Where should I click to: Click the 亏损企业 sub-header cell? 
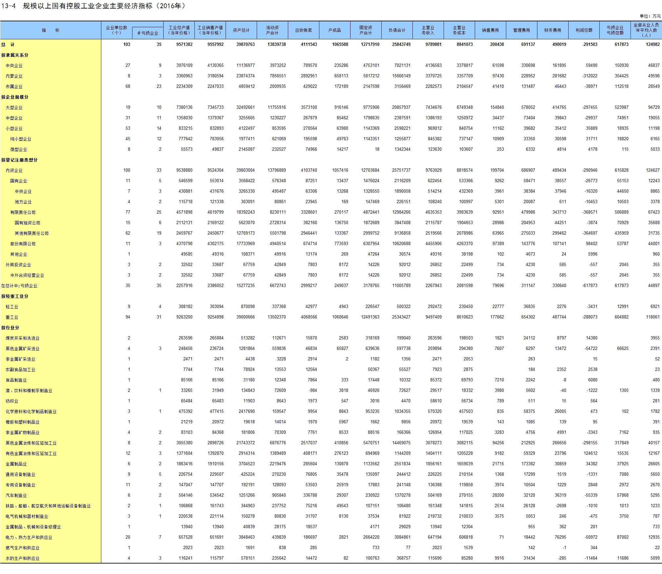[x=148, y=33]
